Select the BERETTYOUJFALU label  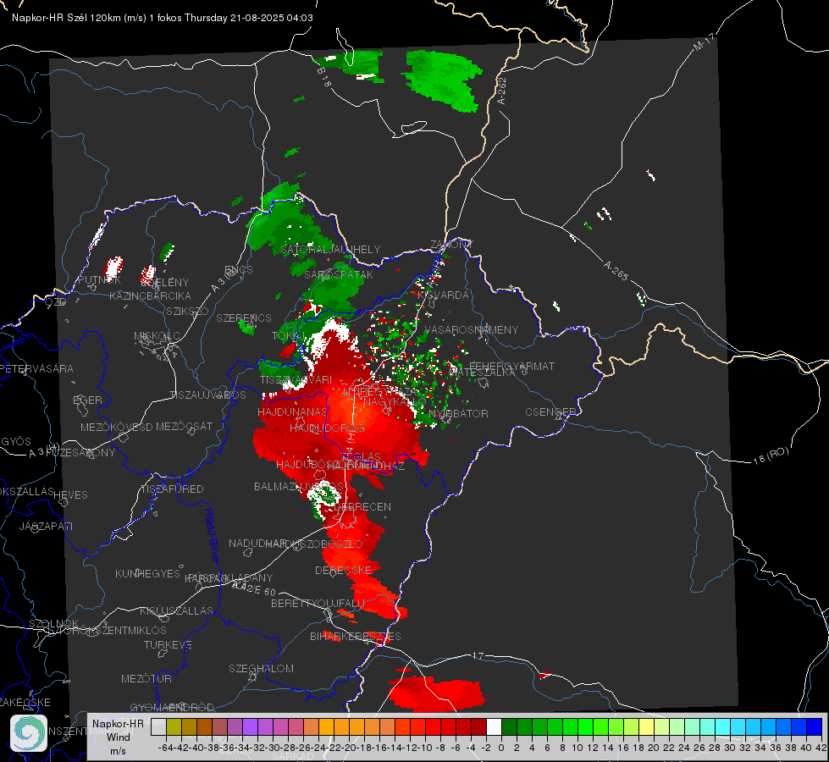pos(318,603)
